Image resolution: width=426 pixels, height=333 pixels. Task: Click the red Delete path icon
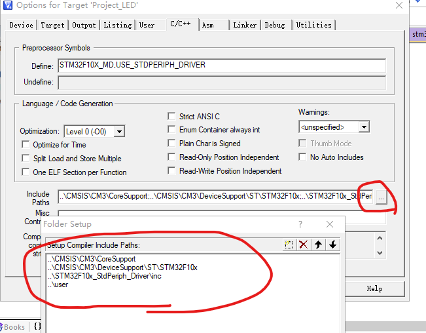point(303,245)
